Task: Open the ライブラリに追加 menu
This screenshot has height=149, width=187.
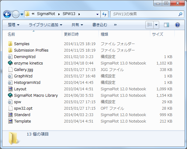Action: pos(45,25)
